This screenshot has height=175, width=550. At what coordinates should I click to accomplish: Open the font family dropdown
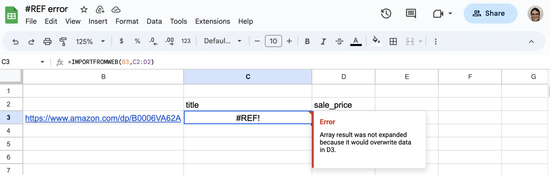click(x=223, y=41)
